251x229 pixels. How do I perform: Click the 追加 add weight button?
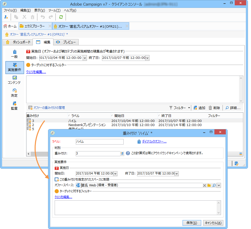tap(199, 108)
